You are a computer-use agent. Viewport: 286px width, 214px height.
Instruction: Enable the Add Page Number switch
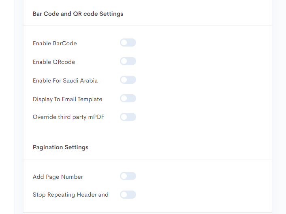[x=128, y=176]
